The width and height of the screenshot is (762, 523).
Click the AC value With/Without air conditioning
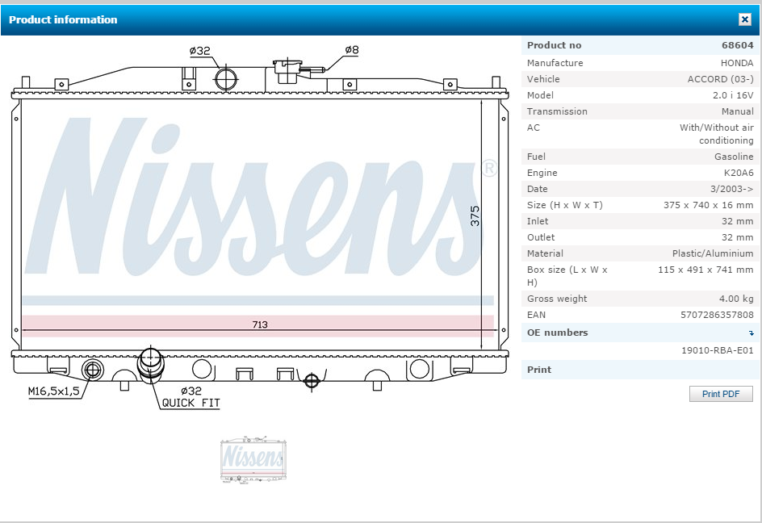click(x=717, y=134)
